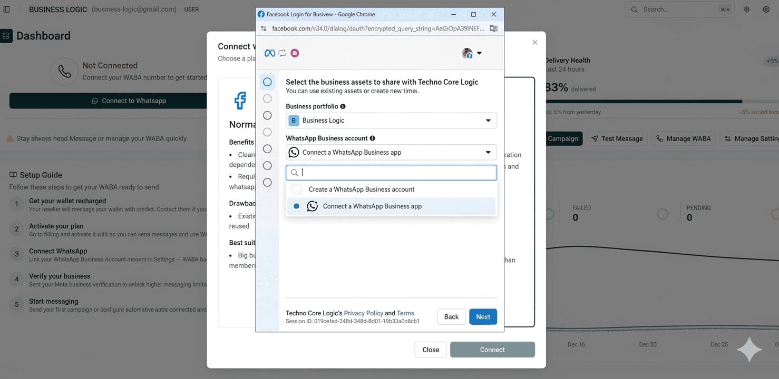Click the sliders icon on Manage Settings
The width and height of the screenshot is (779, 379).
pyautogui.click(x=728, y=139)
